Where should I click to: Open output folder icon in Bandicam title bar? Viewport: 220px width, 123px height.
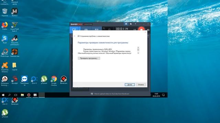pos(131,24)
